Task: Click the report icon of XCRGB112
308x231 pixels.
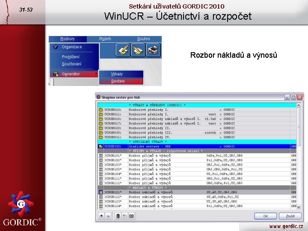Action: tap(101, 183)
